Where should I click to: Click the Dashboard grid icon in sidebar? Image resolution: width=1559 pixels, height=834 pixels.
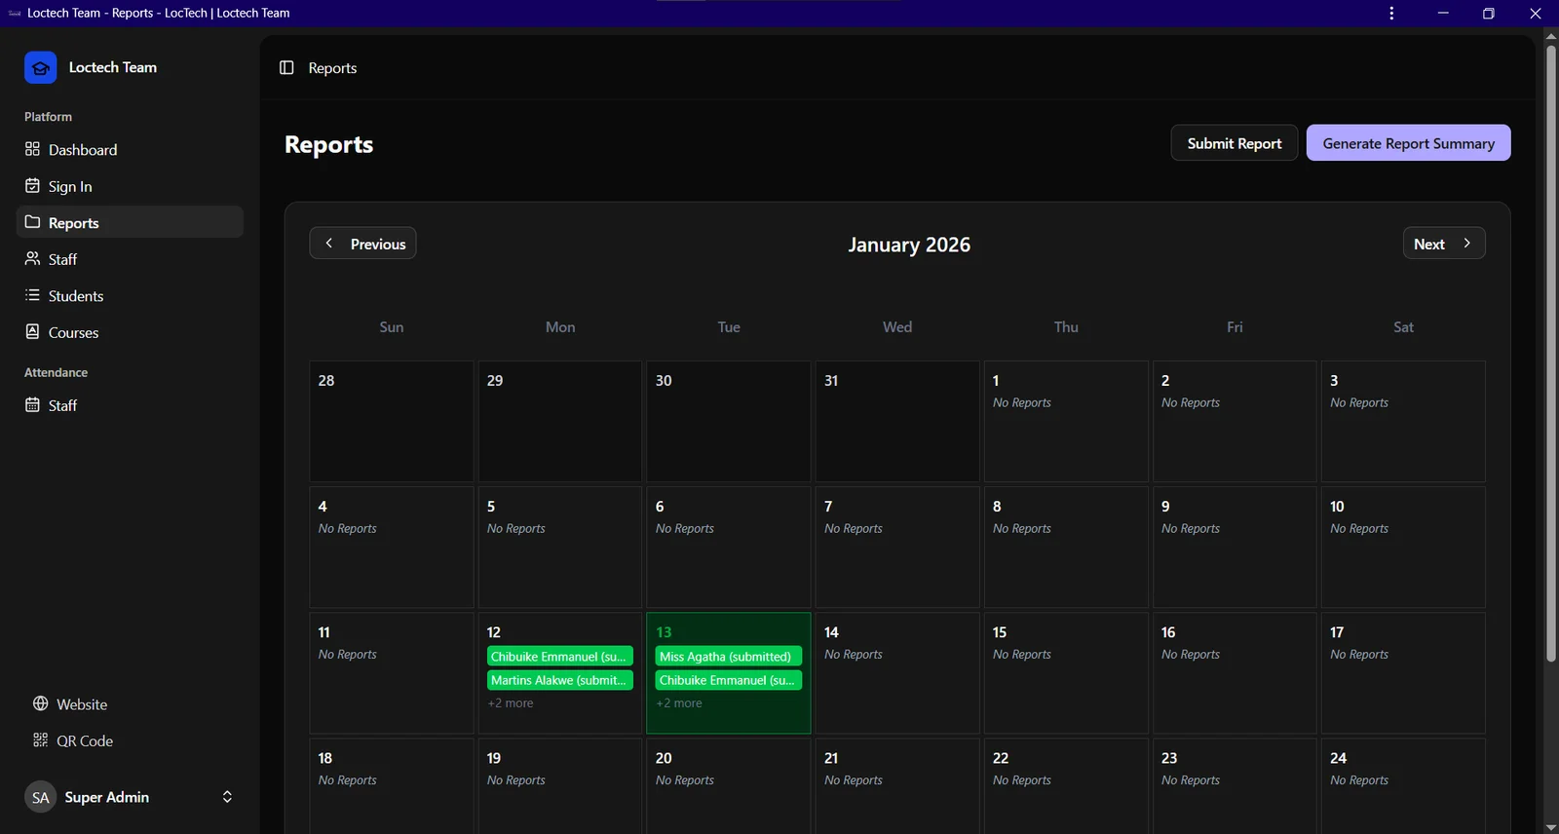point(32,149)
